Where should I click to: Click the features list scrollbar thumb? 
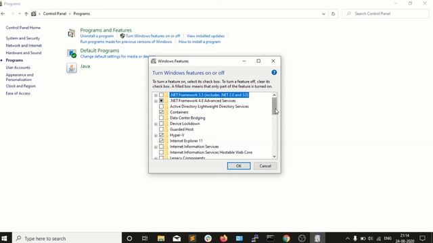274,107
